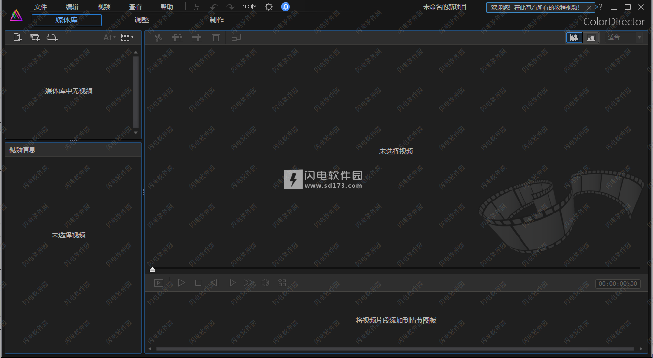Screen dimensions: 653x358
Task: Click the fast forward button
Action: pyautogui.click(x=248, y=283)
